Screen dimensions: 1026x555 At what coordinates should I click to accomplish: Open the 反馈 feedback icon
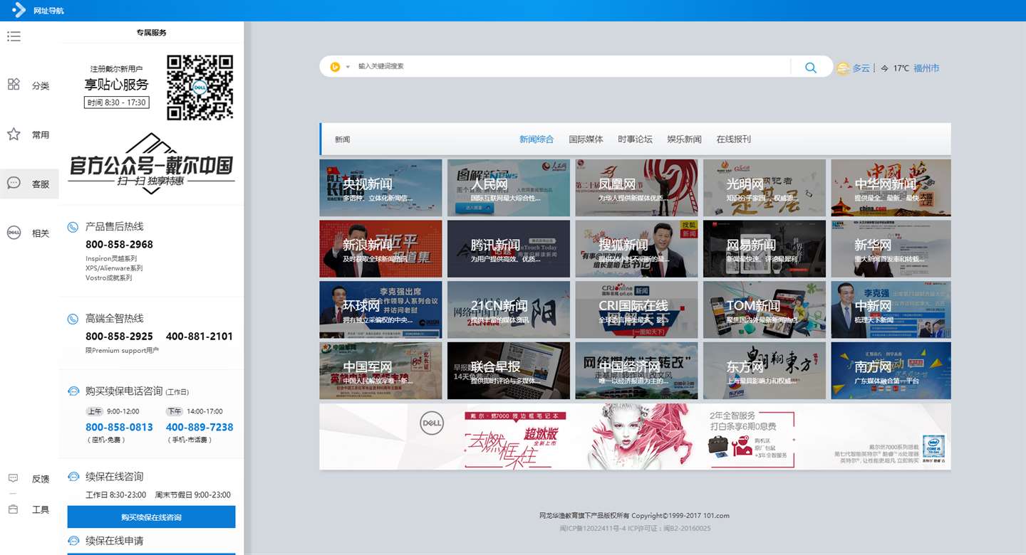(13, 478)
